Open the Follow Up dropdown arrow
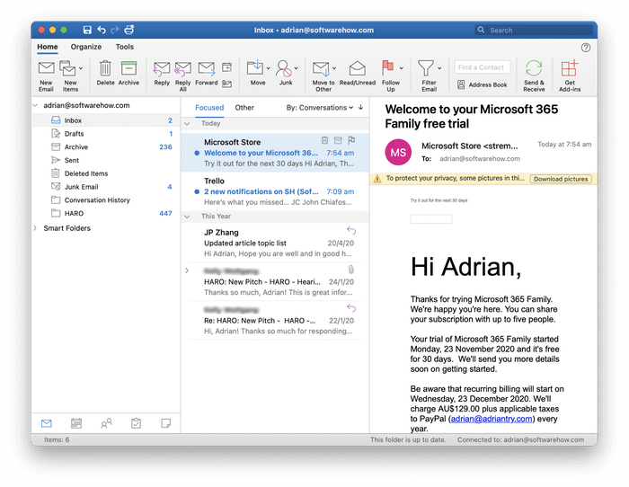 (401, 68)
